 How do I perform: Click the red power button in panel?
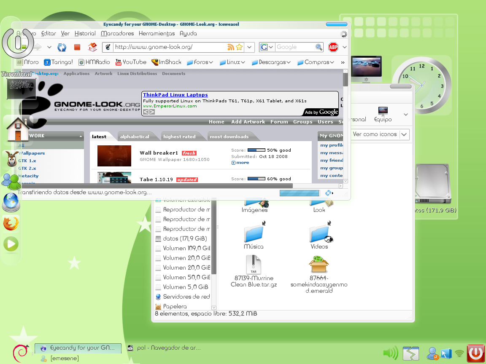476,353
